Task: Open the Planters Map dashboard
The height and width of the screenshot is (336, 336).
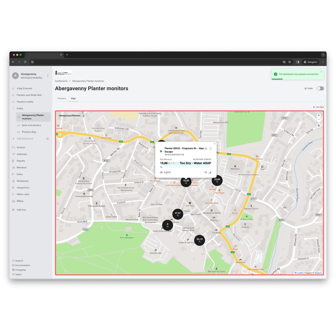Action: pos(29,132)
